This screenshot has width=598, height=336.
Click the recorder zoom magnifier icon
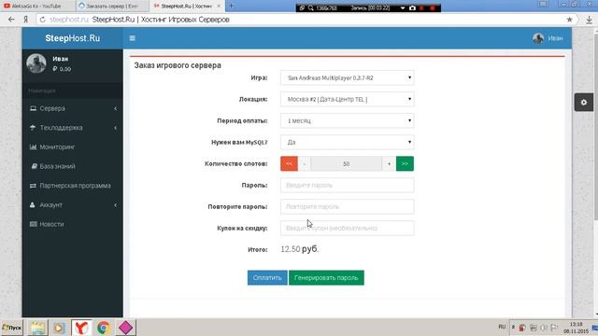[x=311, y=7]
